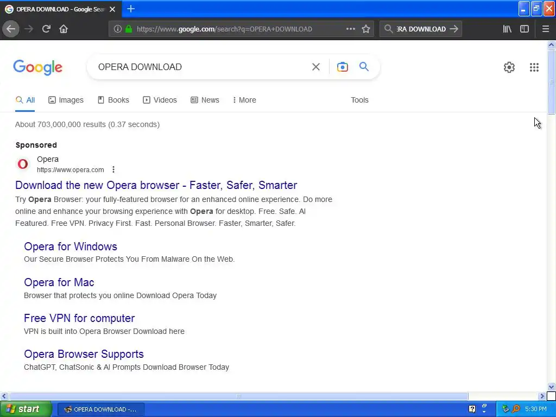The width and height of the screenshot is (556, 417).
Task: Click the Sponsored label
Action: coord(36,145)
